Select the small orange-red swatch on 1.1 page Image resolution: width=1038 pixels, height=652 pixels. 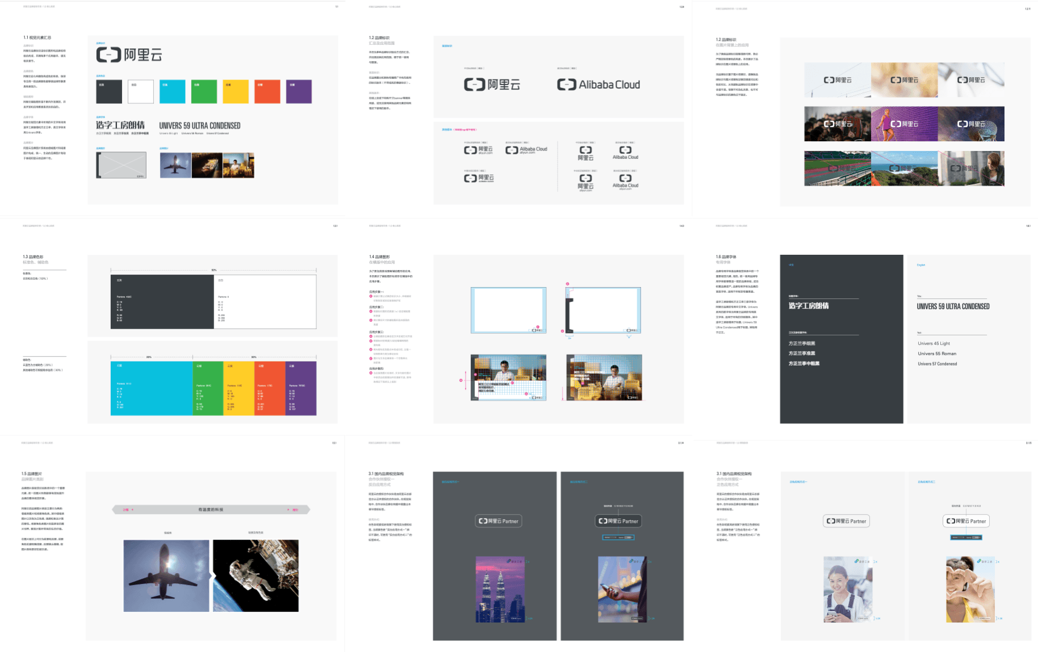pyautogui.click(x=267, y=91)
